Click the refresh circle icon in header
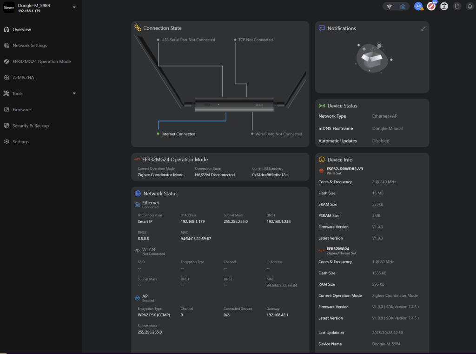The height and width of the screenshot is (354, 476). coord(457,7)
